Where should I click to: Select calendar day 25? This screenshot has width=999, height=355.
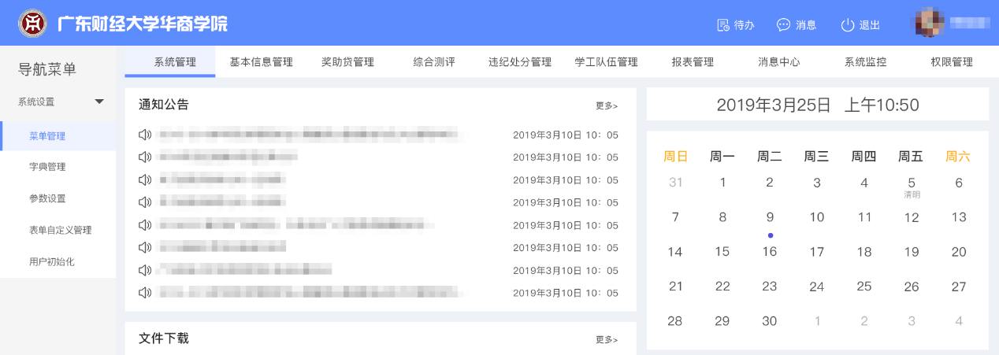coord(864,287)
